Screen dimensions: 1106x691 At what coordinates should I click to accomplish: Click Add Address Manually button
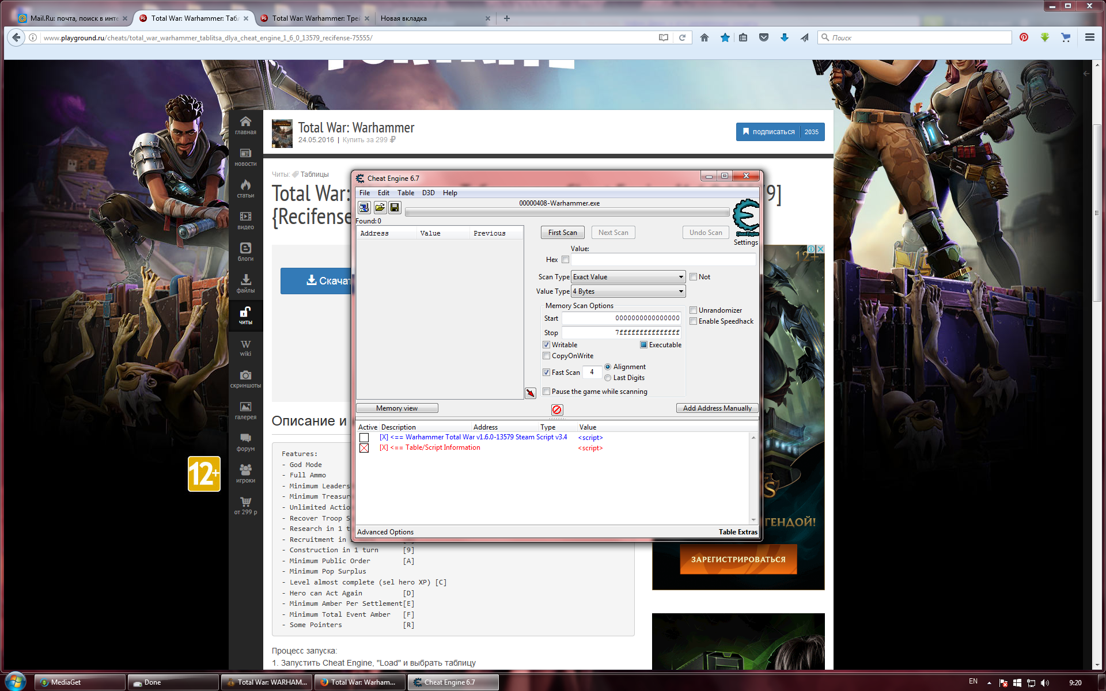[717, 408]
